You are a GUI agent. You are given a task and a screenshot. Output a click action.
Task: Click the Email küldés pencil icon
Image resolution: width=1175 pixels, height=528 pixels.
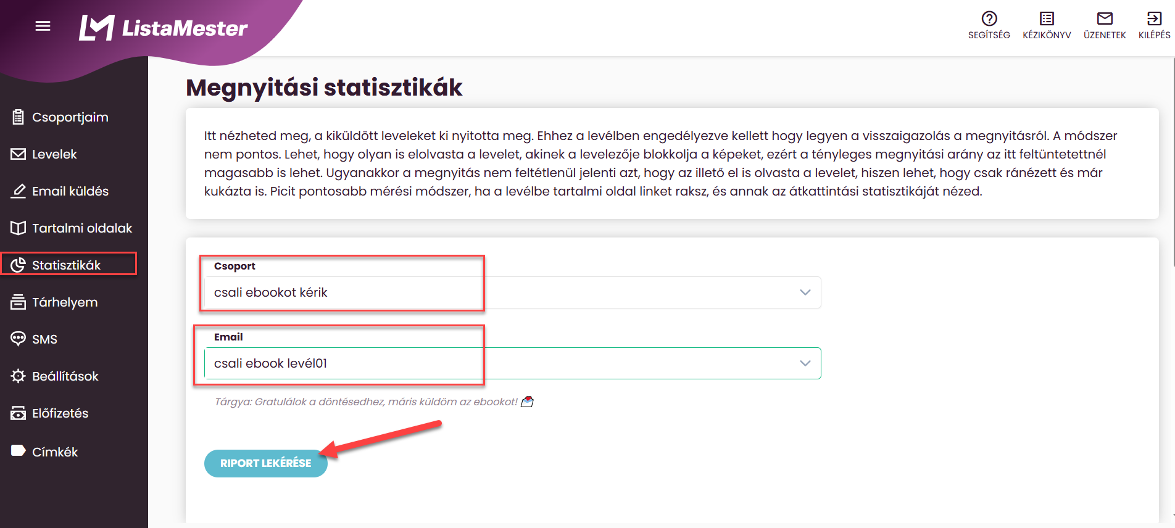coord(19,191)
